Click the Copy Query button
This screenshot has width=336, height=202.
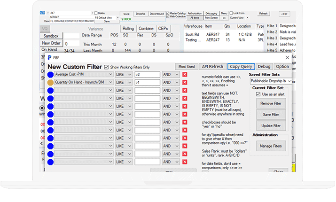coord(240,67)
